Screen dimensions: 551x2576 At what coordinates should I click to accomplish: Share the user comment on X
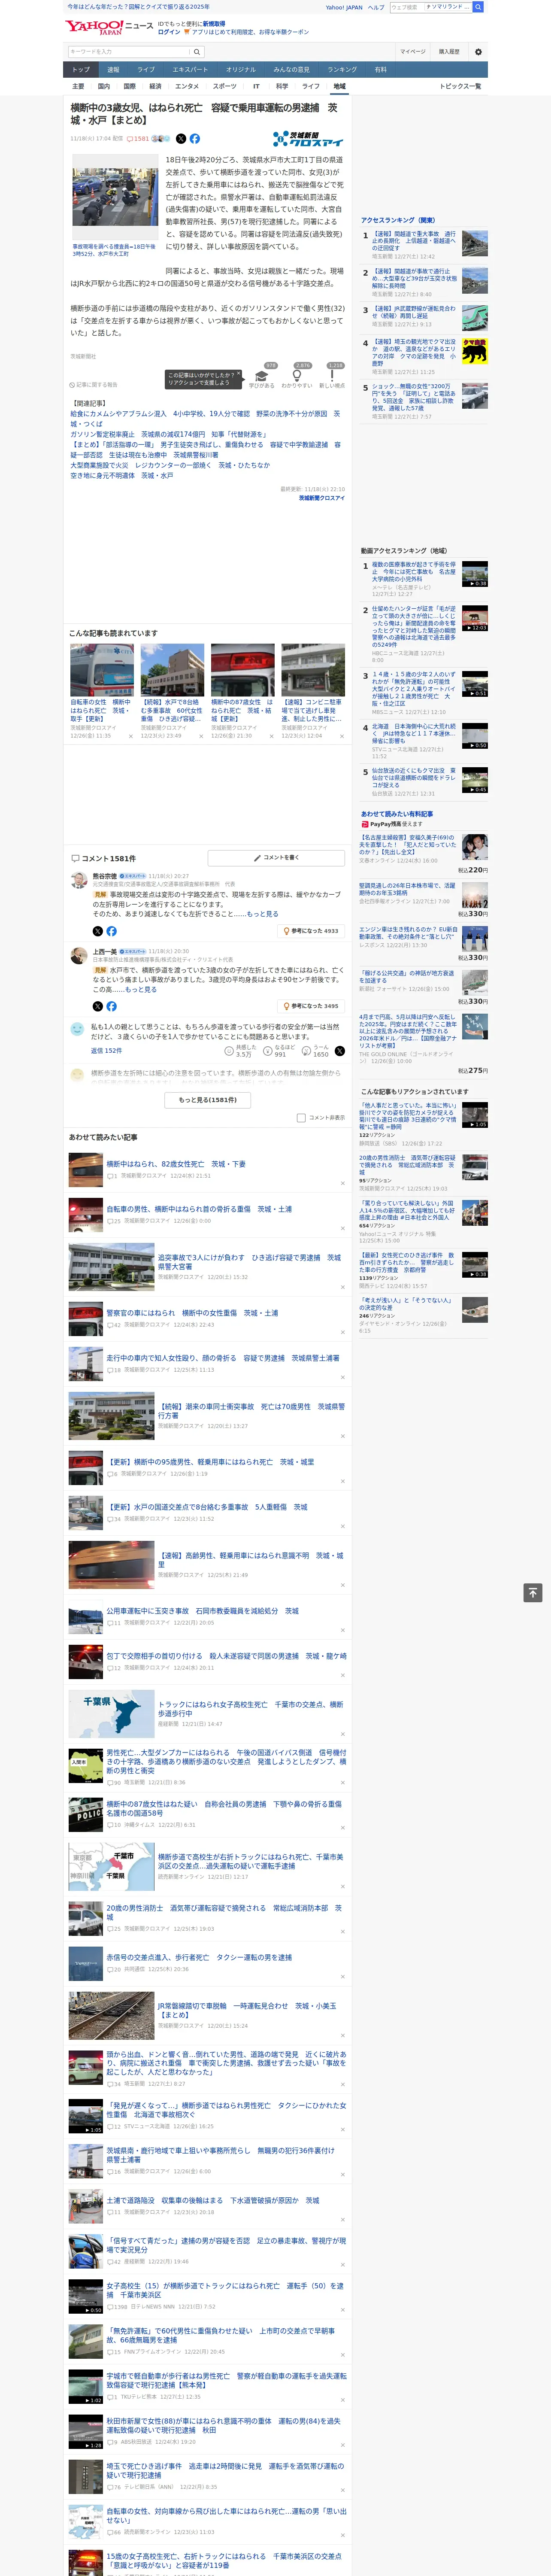click(339, 1050)
